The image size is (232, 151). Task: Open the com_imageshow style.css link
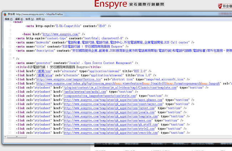click(x=100, y=96)
